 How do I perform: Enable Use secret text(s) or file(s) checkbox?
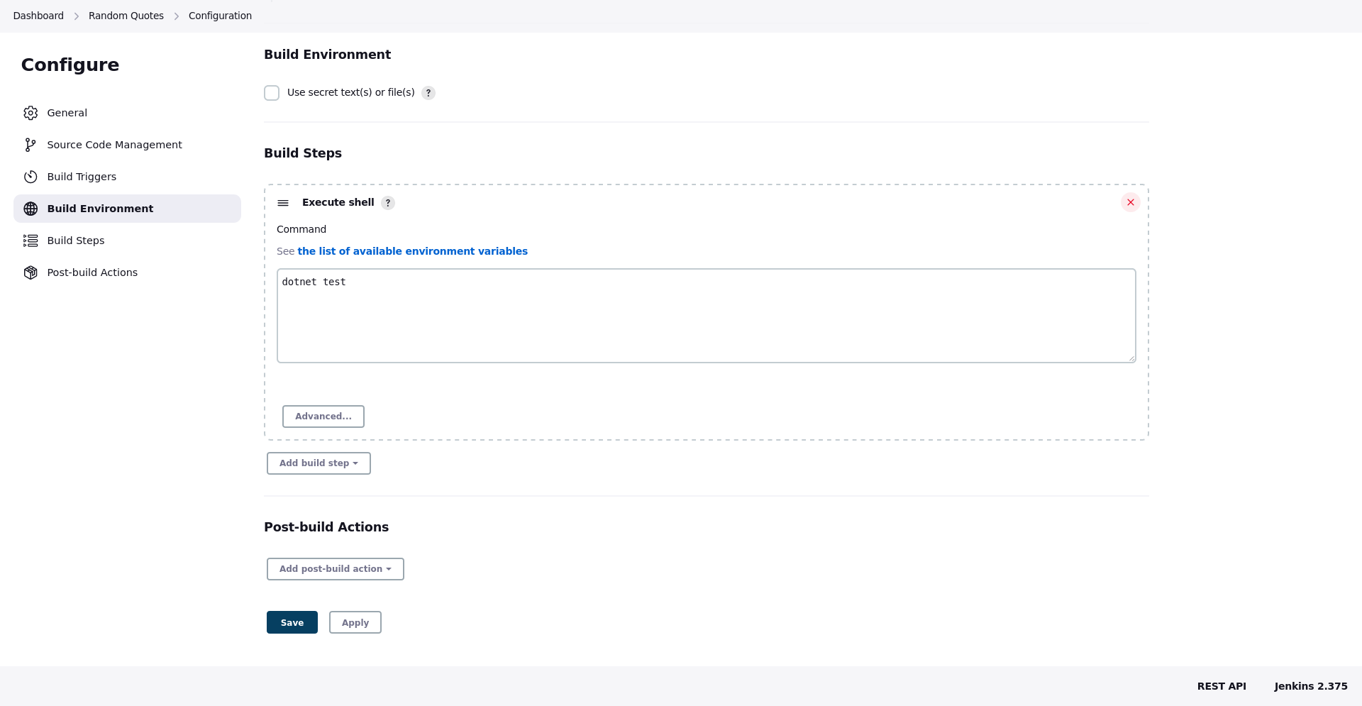[x=272, y=93]
